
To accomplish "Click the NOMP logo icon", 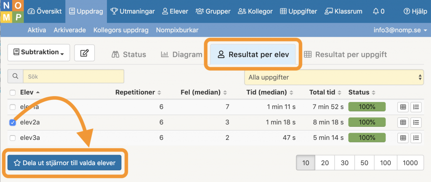I will click(x=11, y=12).
